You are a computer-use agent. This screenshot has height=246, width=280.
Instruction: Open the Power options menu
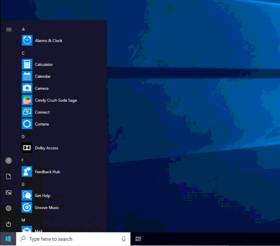8,224
